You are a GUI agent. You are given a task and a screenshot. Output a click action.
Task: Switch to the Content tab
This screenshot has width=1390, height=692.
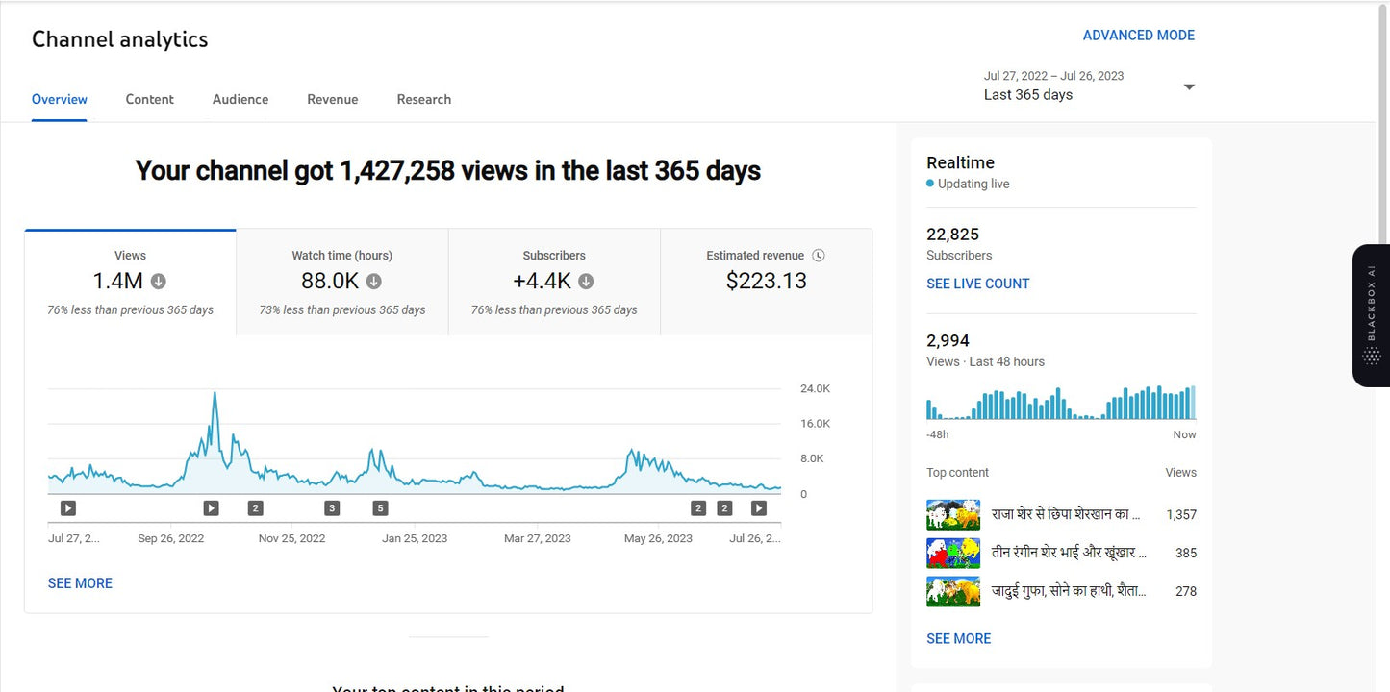149,99
